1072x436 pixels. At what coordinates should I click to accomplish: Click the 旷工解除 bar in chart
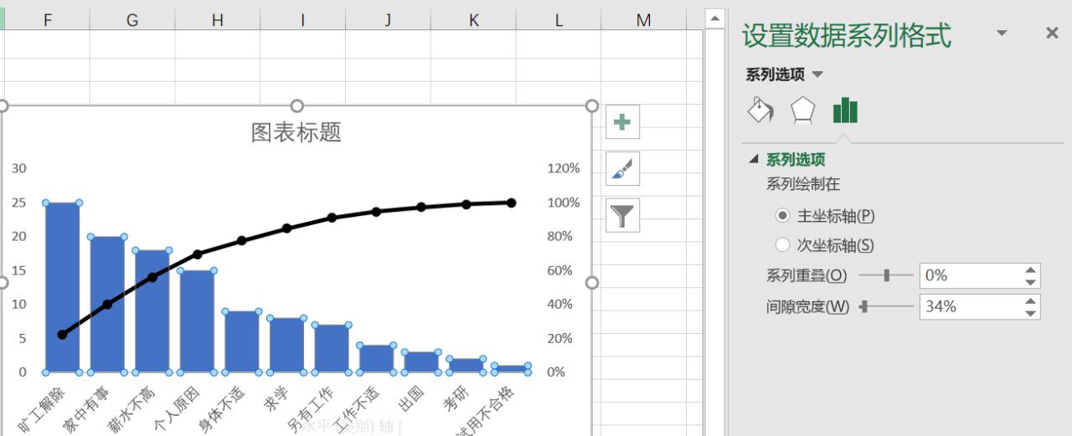(63, 287)
